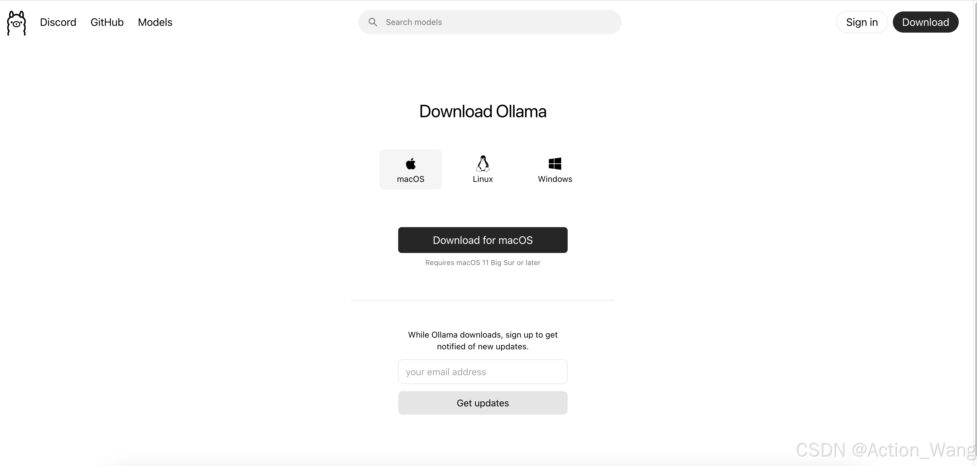Click the Get updates button
Screen dimensions: 977x466
483,403
